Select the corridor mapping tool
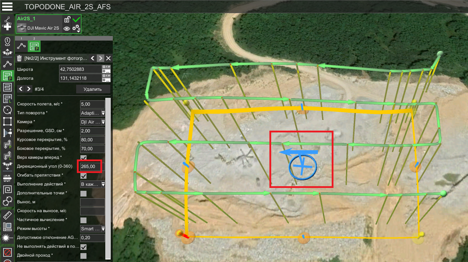Screen dimensions: 468x262 (7, 178)
